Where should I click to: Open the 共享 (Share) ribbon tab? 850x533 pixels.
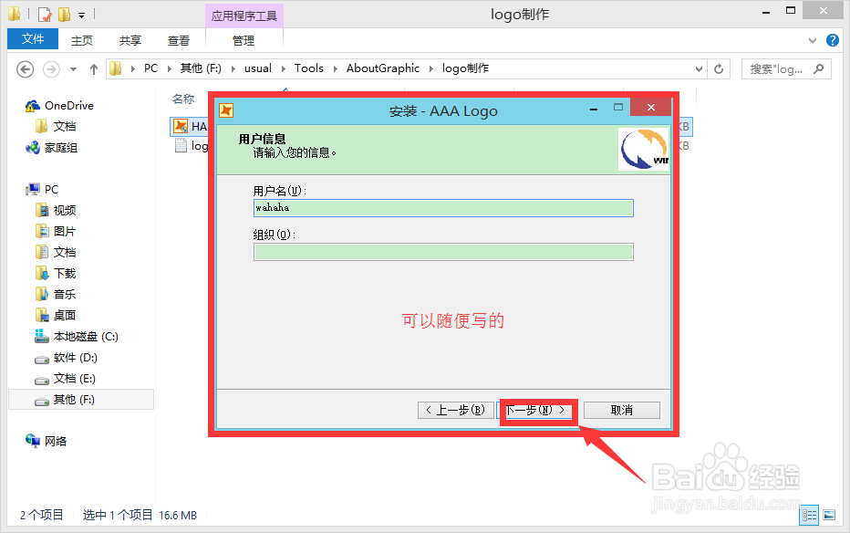click(130, 41)
